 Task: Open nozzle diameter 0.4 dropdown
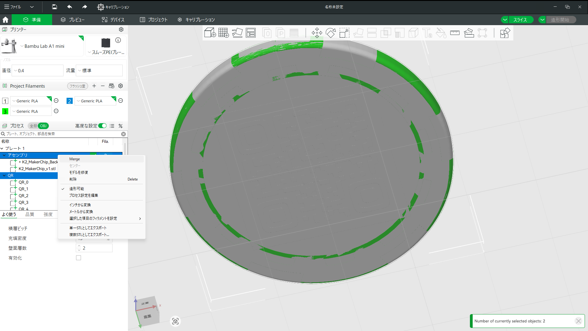37,70
